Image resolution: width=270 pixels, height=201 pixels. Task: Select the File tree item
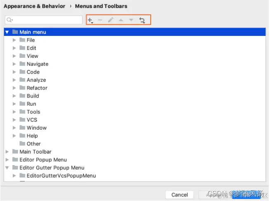[x=31, y=40]
